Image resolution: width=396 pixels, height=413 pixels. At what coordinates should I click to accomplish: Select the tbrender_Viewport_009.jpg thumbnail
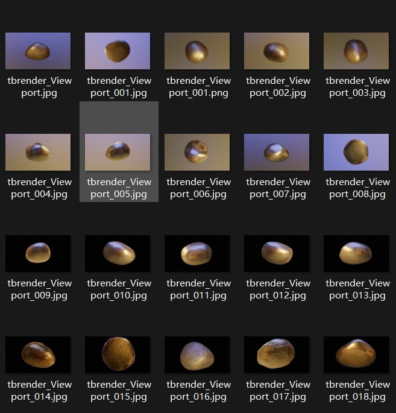38,253
